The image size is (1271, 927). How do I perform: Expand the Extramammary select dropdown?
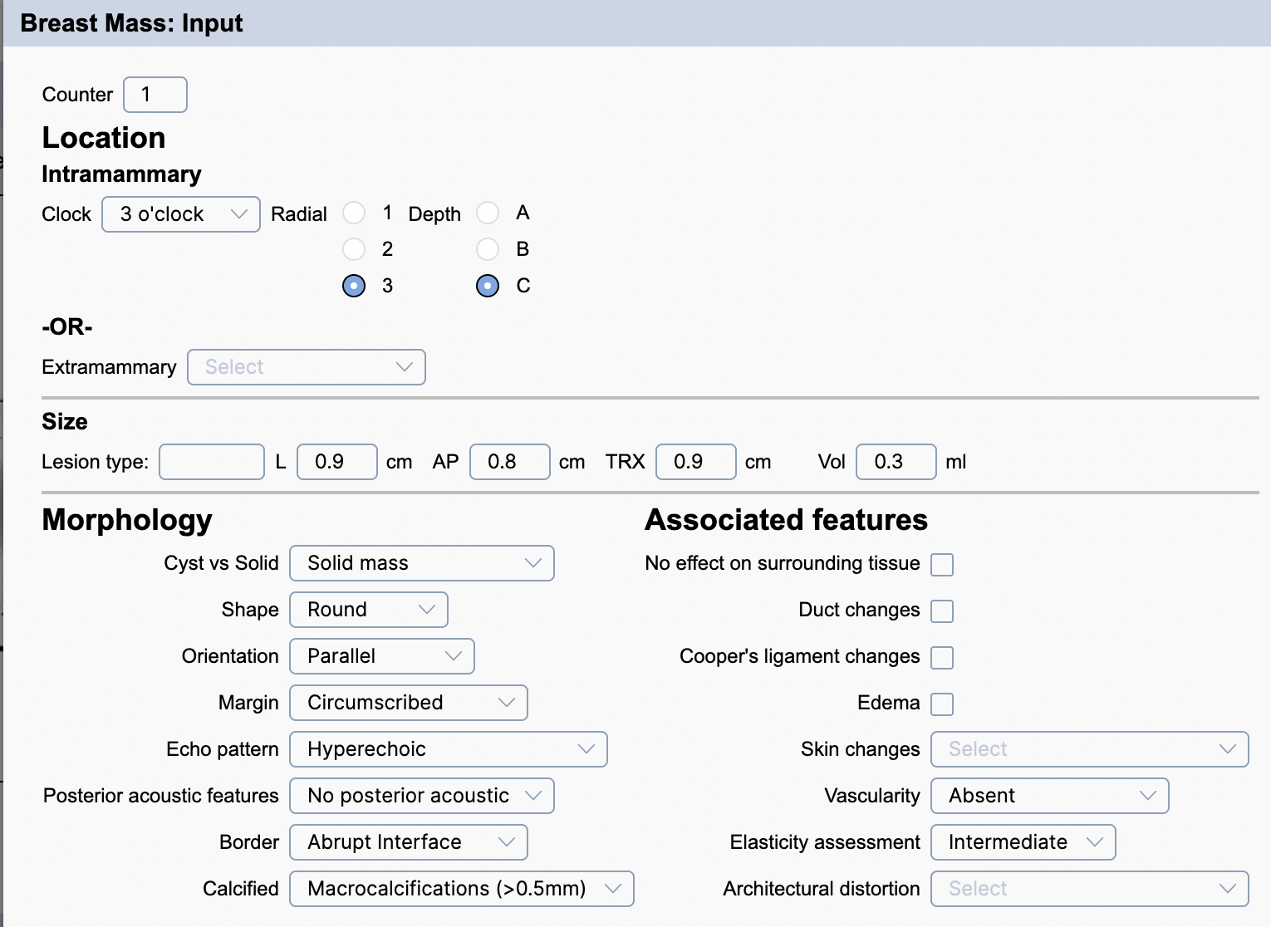point(307,367)
